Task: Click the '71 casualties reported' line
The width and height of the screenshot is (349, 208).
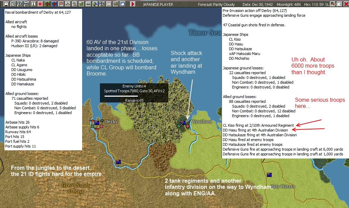Action: [30, 98]
